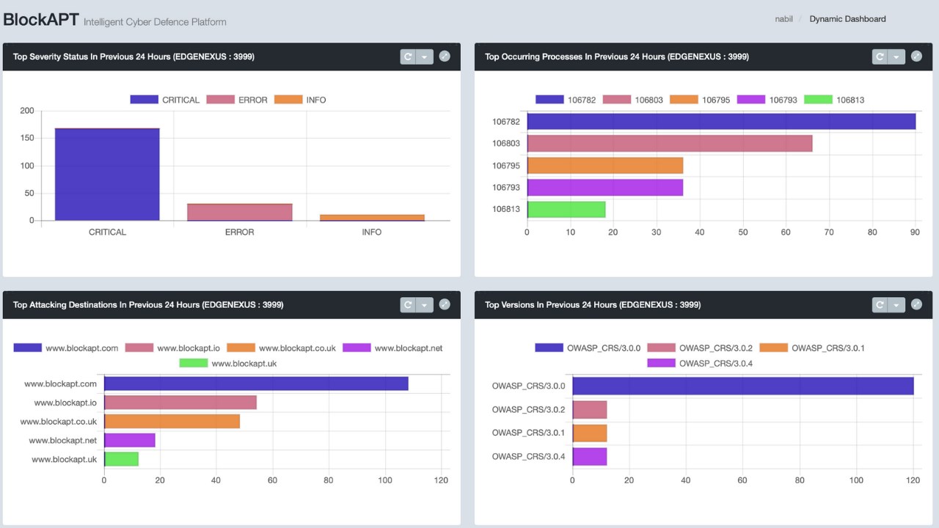Open the Top Severity Status panel dropdown caret
939x528 pixels.
tap(425, 56)
